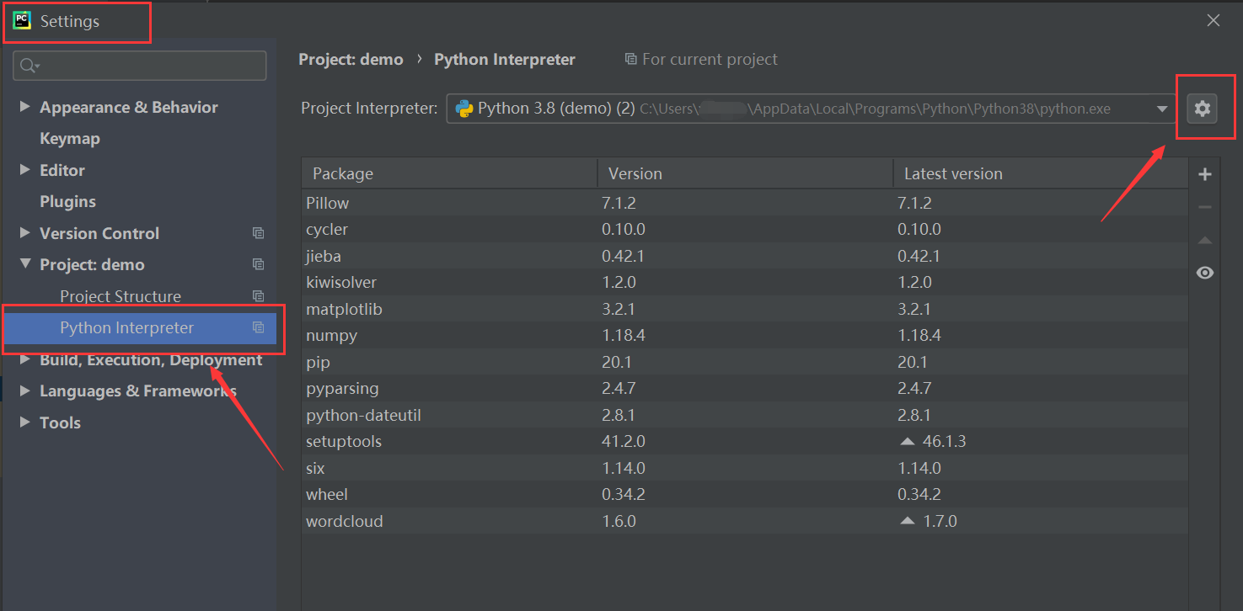Click the plus icon to install package
Viewport: 1243px width, 611px height.
1205,174
